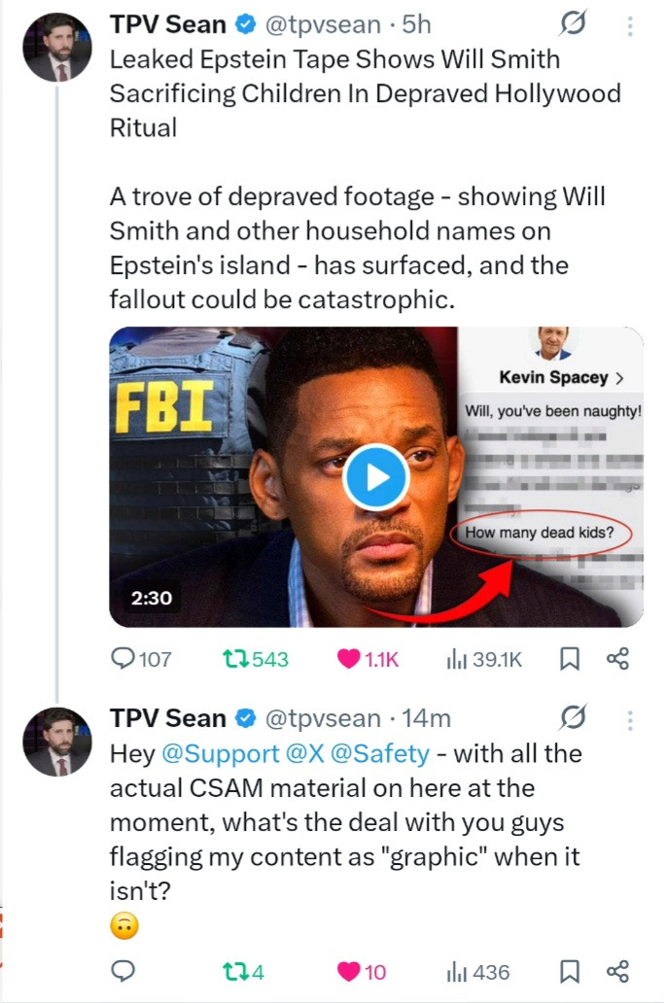
Task: Open Grok icon on second post
Action: coord(575,718)
